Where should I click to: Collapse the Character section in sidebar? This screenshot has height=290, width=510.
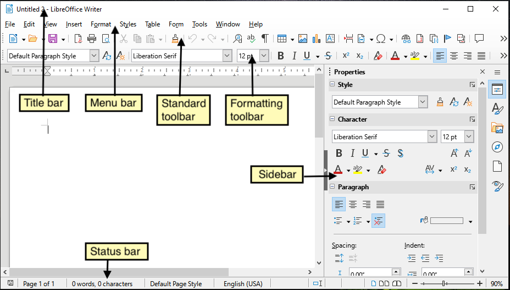click(x=332, y=119)
